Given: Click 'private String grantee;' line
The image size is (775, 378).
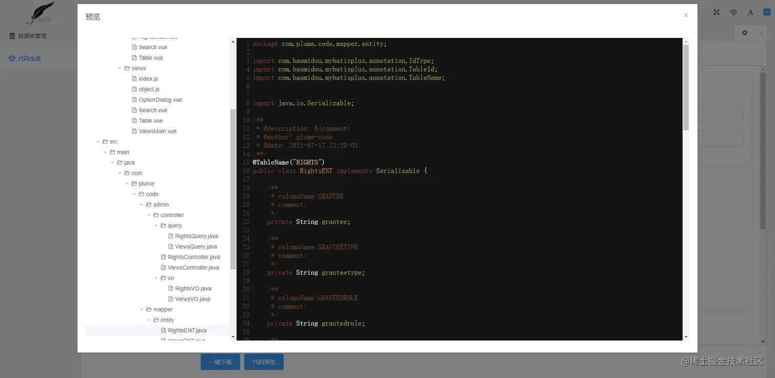Looking at the screenshot, I should click(309, 222).
